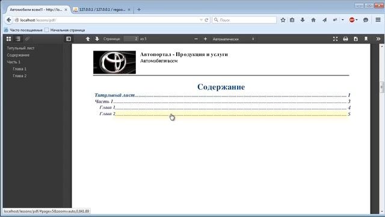Open a new browser tab

139,10
